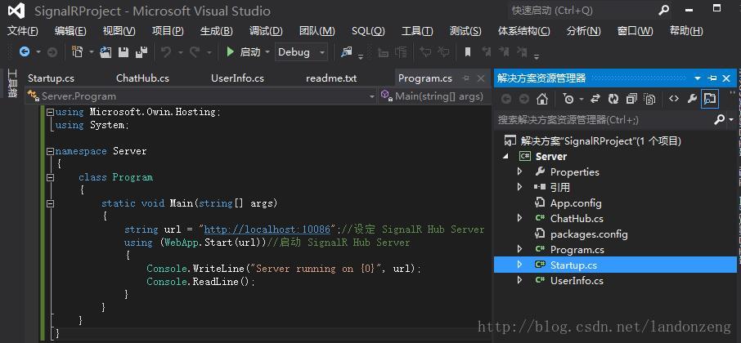Toggle the pin on Program.cs tab
This screenshot has height=343, width=741.
[x=466, y=78]
